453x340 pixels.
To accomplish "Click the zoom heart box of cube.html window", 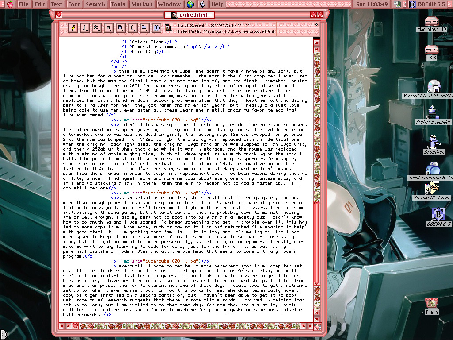I will click(x=314, y=15).
